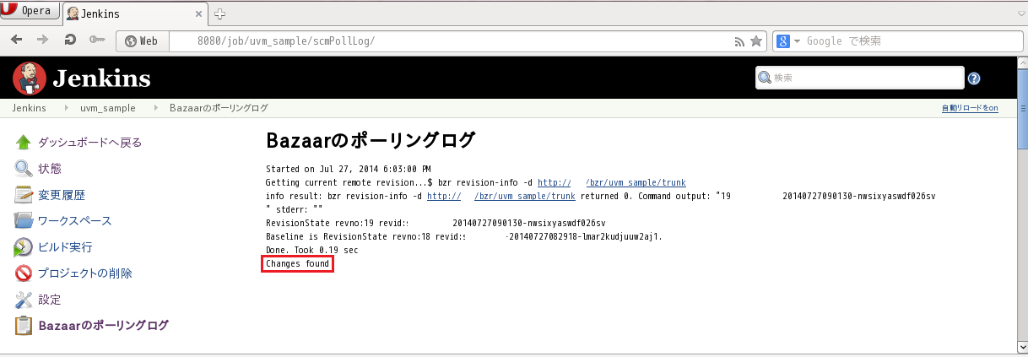Image resolution: width=1028 pixels, height=357 pixels.
Task: Reload the page
Action: click(70, 40)
